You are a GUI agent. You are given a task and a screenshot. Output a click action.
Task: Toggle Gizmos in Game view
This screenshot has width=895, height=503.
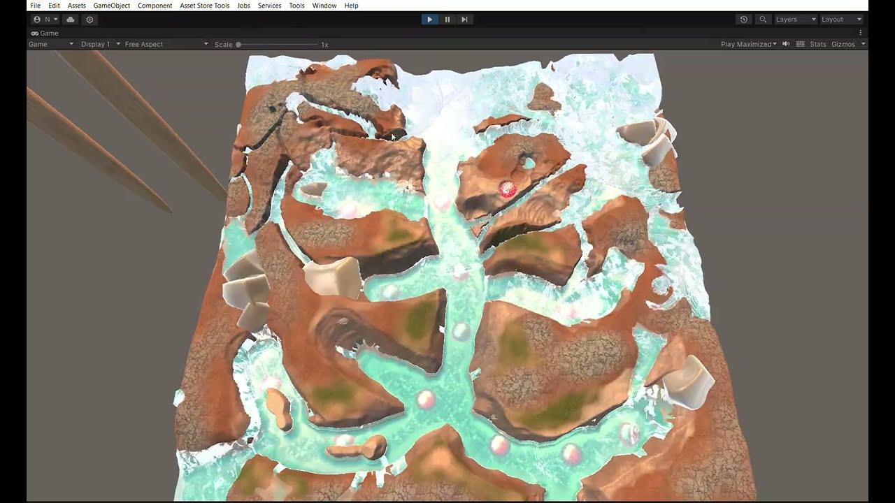[x=843, y=44]
